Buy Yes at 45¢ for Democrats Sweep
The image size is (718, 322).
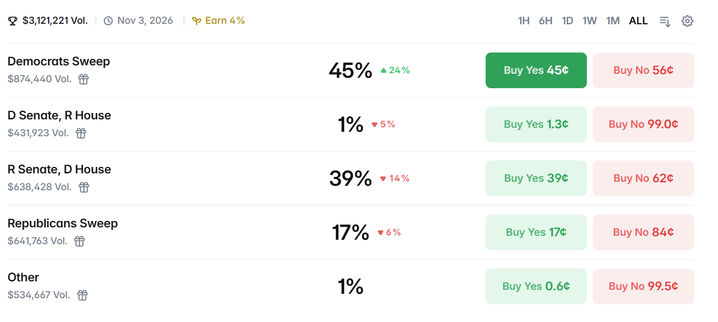point(536,70)
